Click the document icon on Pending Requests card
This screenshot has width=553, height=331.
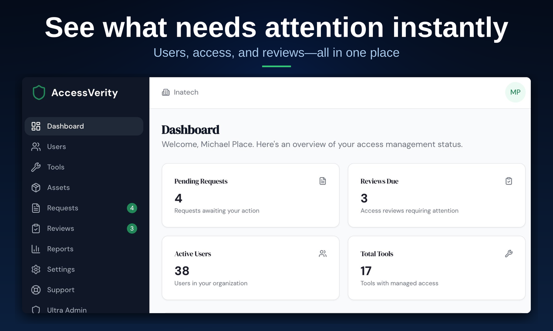(x=323, y=181)
